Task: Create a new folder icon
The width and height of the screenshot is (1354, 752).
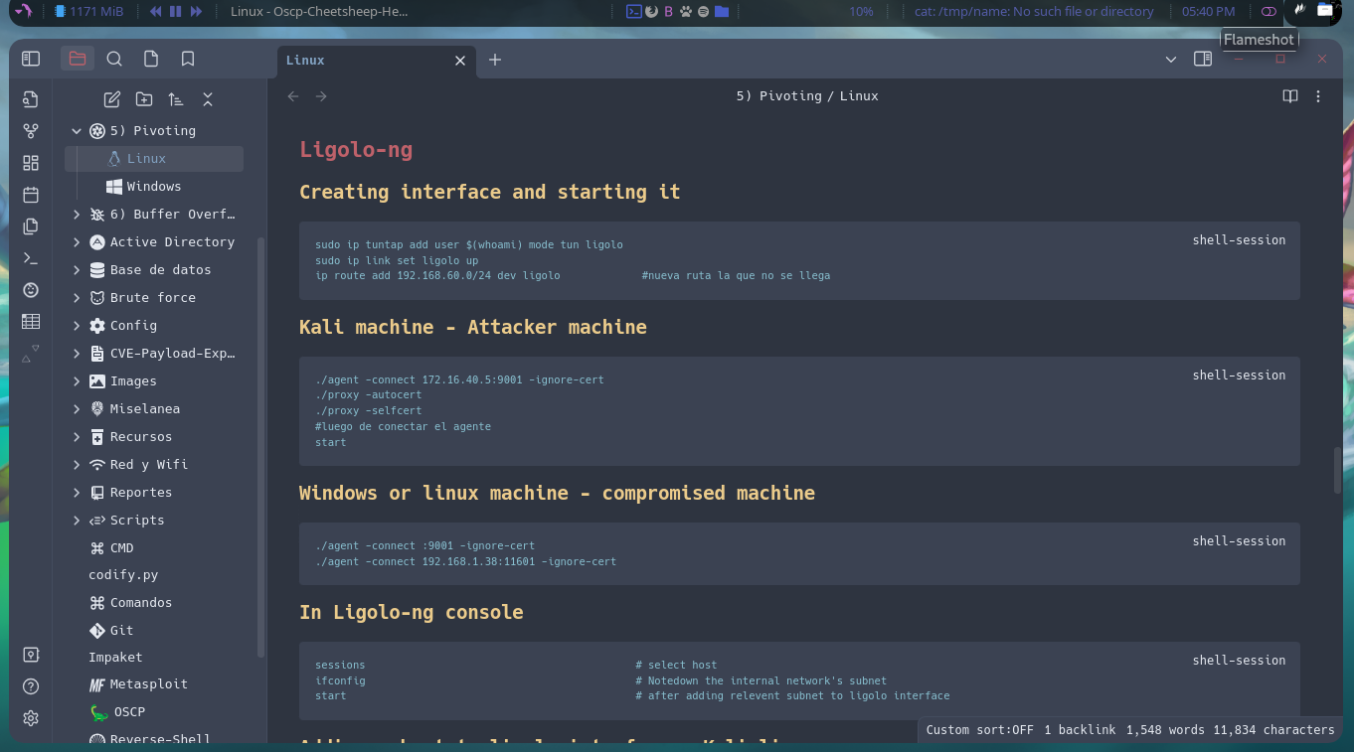Action: tap(144, 99)
